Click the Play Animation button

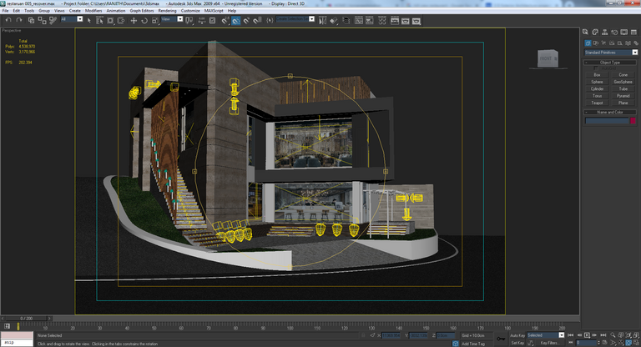pos(587,335)
